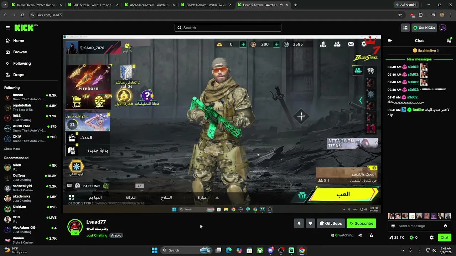
Task: Open Chrome from the Windows taskbar
Action: 302,250
